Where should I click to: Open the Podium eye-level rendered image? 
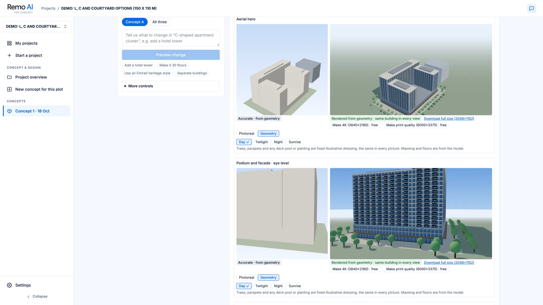coord(411,214)
